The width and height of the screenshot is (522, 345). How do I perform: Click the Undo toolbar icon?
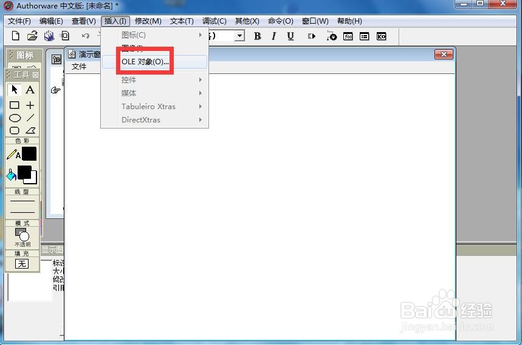click(x=86, y=36)
